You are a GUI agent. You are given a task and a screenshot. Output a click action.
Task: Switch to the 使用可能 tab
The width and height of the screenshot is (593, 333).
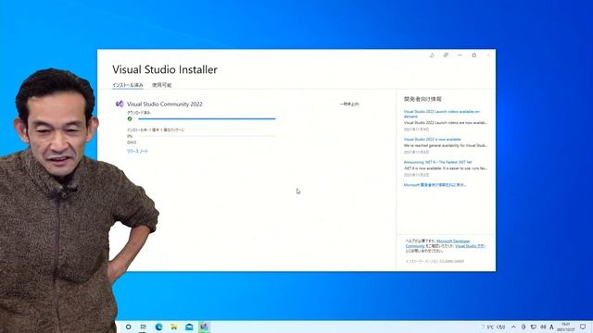pyautogui.click(x=162, y=85)
